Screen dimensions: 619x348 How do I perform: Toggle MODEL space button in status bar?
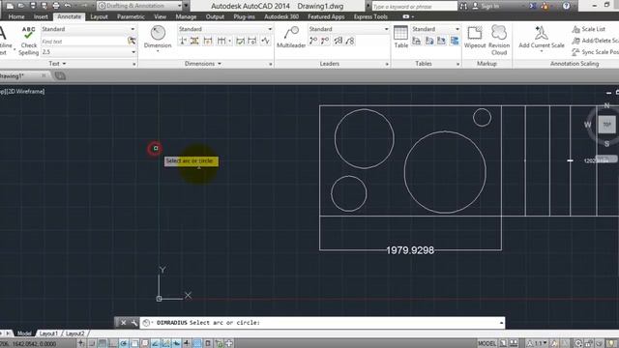click(x=486, y=343)
